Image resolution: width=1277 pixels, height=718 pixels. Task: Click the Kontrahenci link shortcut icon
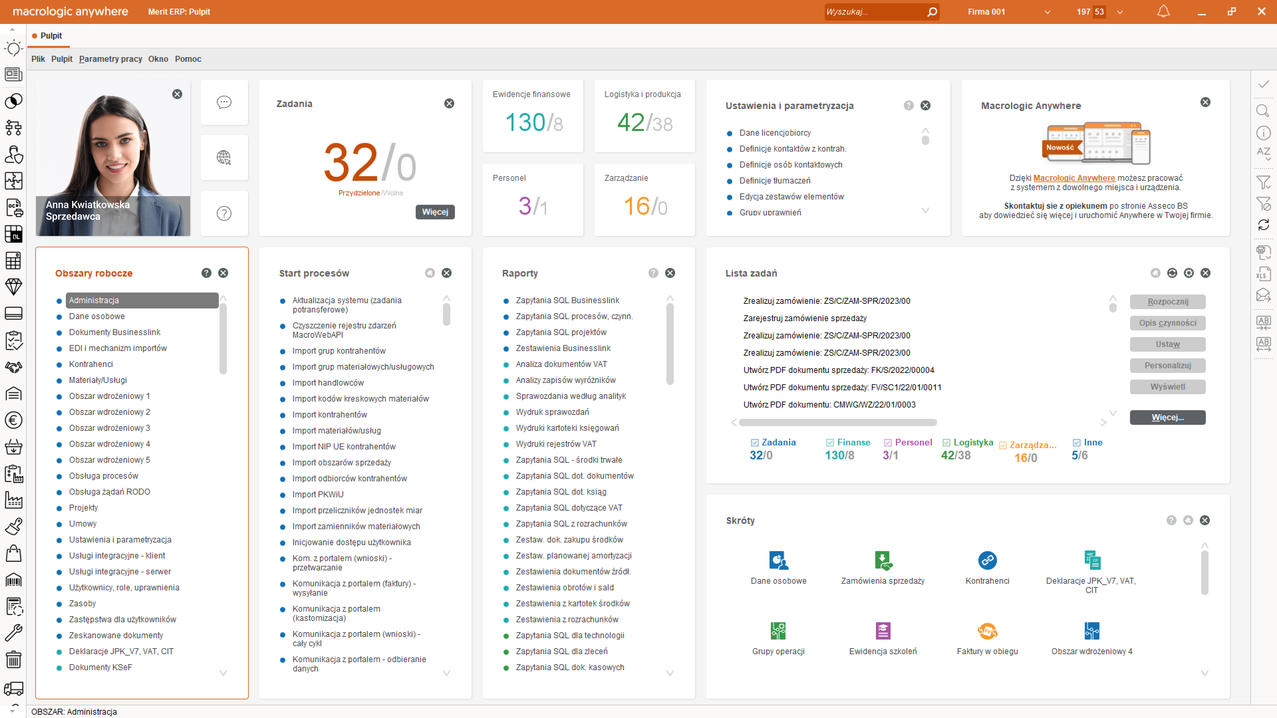pyautogui.click(x=987, y=560)
